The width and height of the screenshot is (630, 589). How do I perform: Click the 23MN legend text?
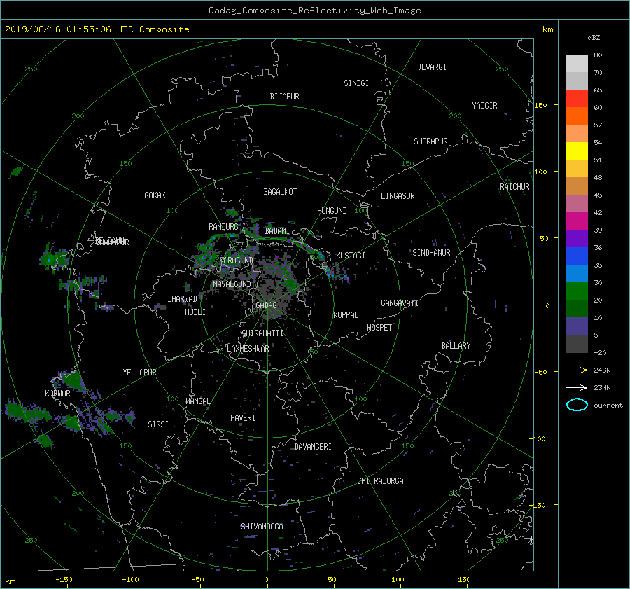click(x=602, y=387)
